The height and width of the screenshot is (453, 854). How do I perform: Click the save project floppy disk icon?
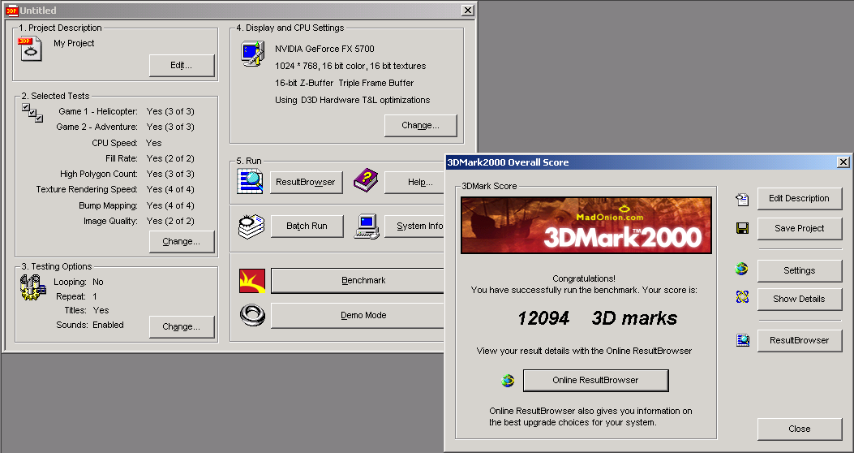coord(742,228)
